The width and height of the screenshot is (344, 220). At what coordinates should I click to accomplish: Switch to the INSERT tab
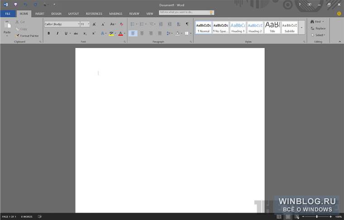tap(40, 14)
